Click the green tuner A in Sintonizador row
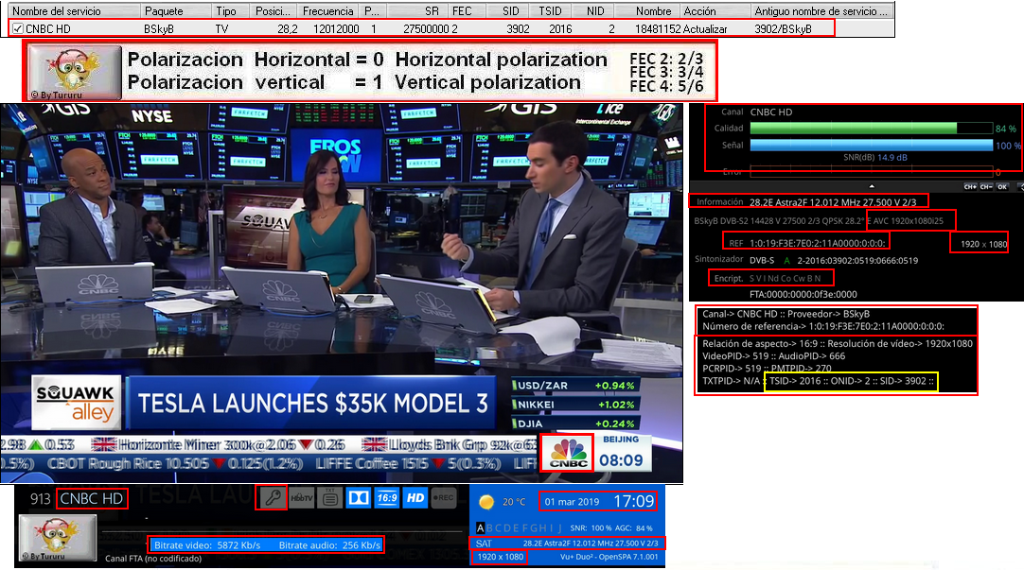This screenshot has height=570, width=1024. 786,260
